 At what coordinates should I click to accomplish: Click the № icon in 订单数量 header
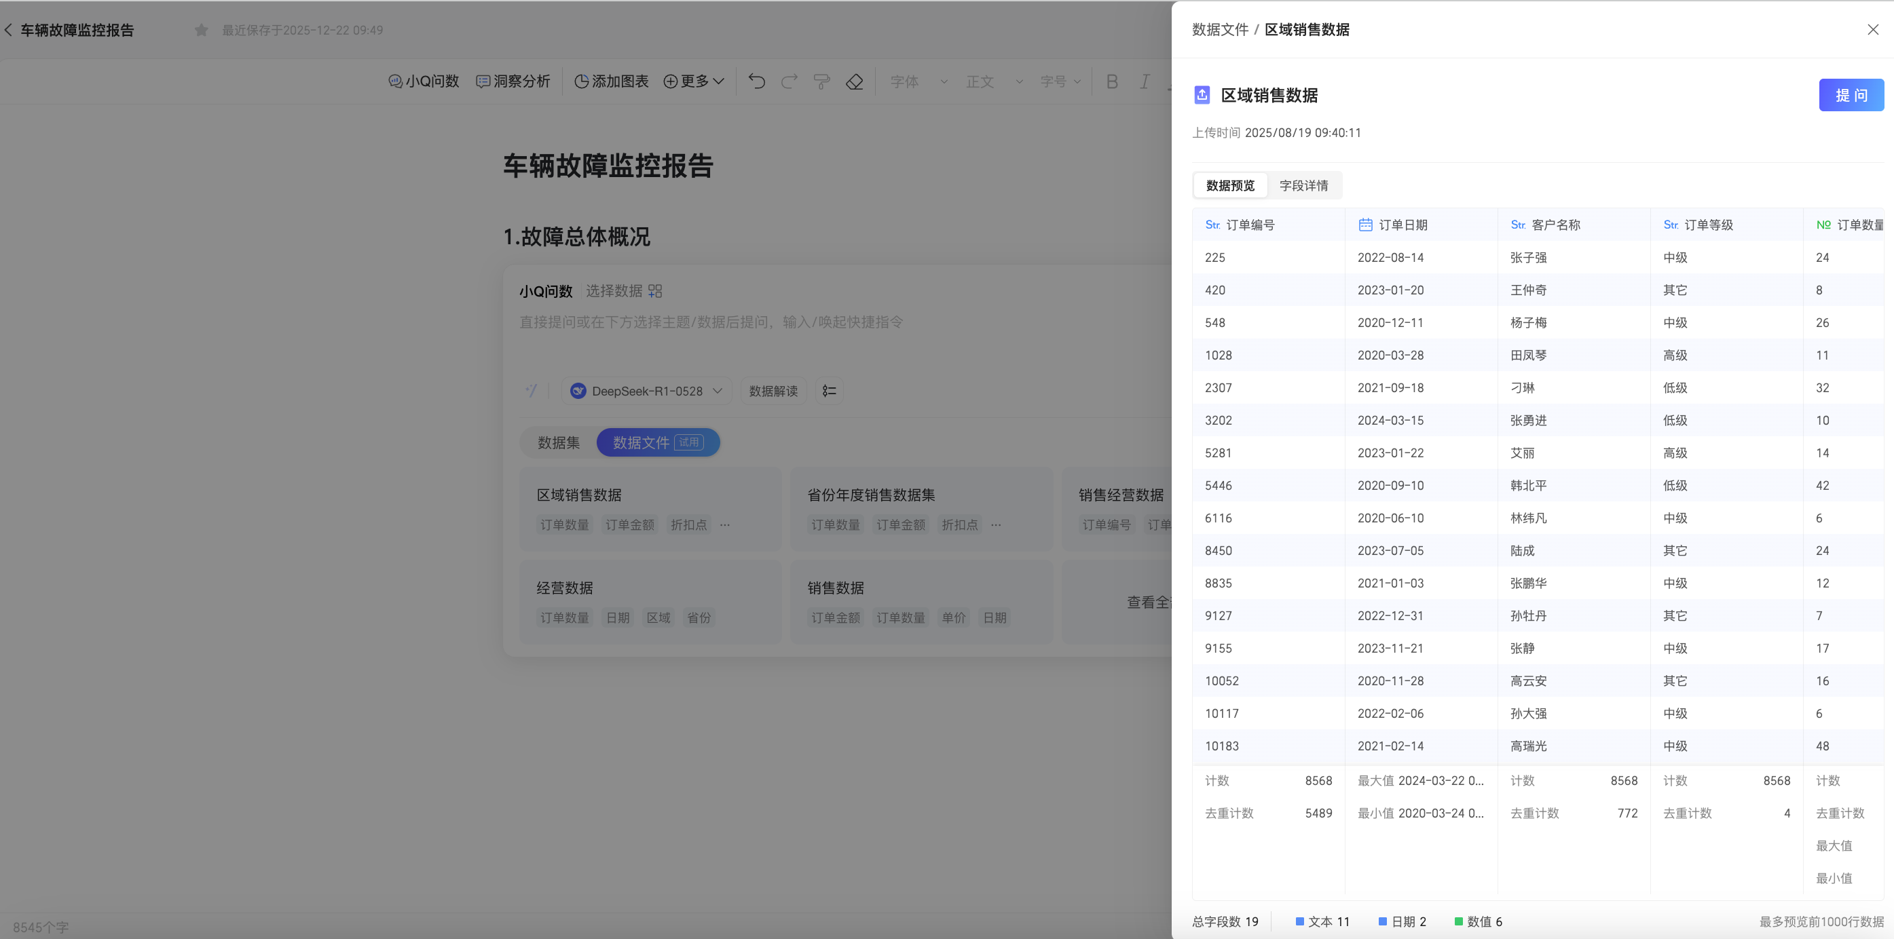pyautogui.click(x=1823, y=225)
